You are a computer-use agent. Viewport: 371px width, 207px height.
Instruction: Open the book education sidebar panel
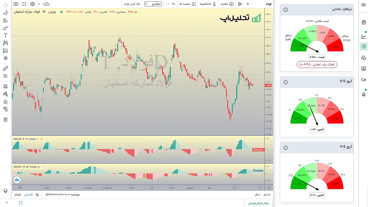[x=364, y=68]
